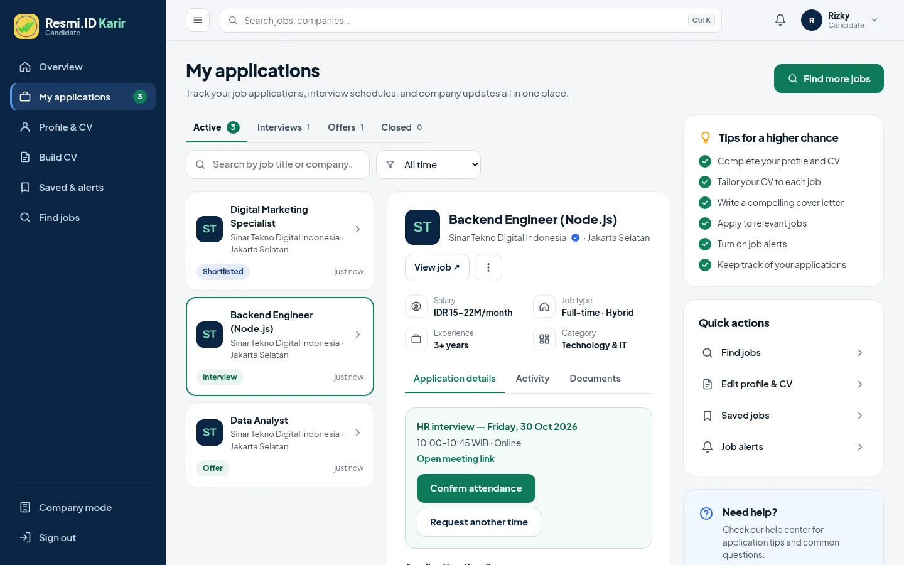904x565 pixels.
Task: Click Sign out in sidebar
Action: tap(83, 537)
